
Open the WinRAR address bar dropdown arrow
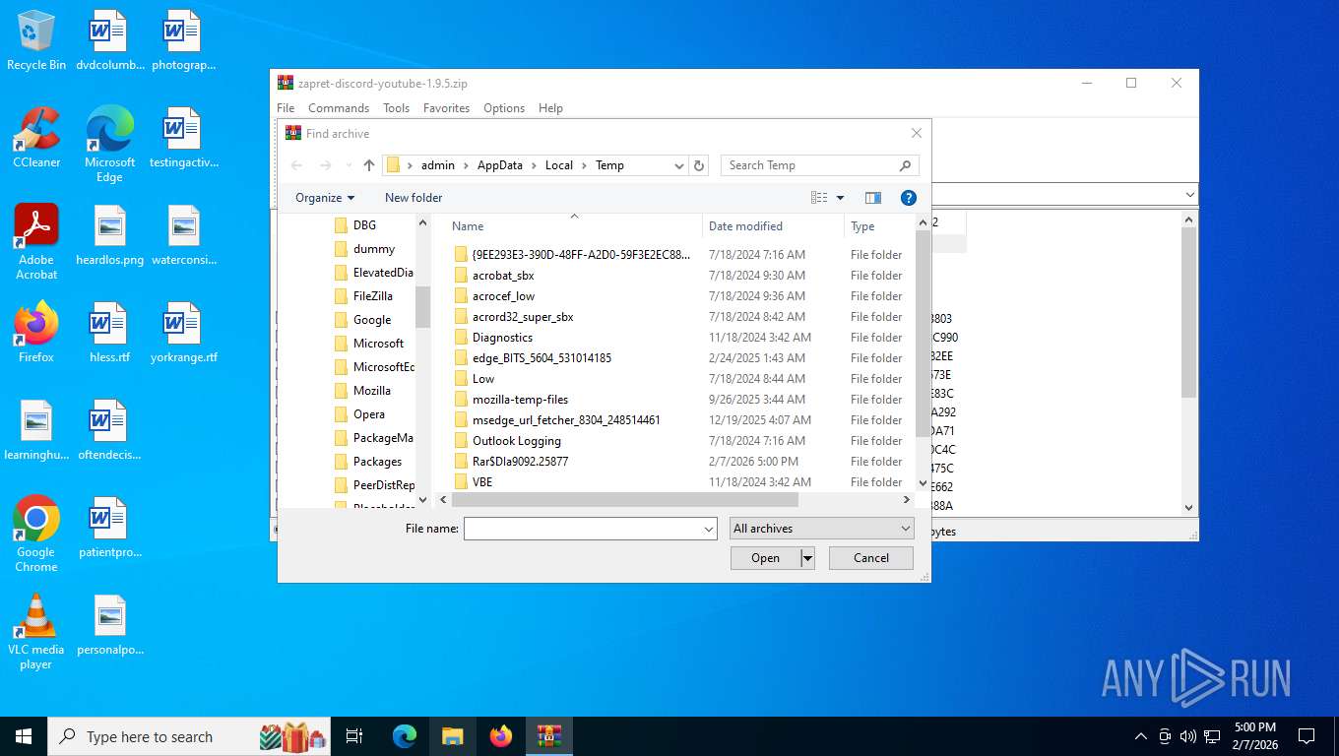point(1189,195)
